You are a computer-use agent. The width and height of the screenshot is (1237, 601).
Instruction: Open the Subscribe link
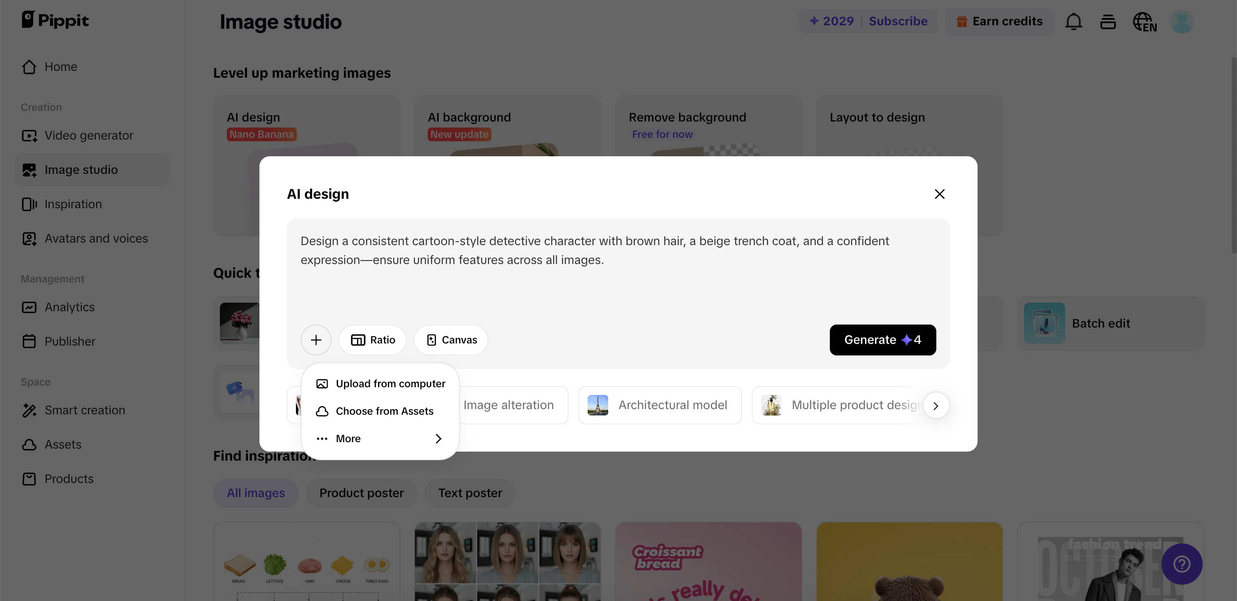tap(898, 21)
